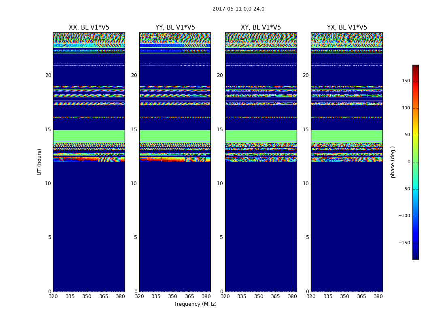Select the 'YY, BL V1*V5' panel title
The image size is (425, 324).
(175, 28)
